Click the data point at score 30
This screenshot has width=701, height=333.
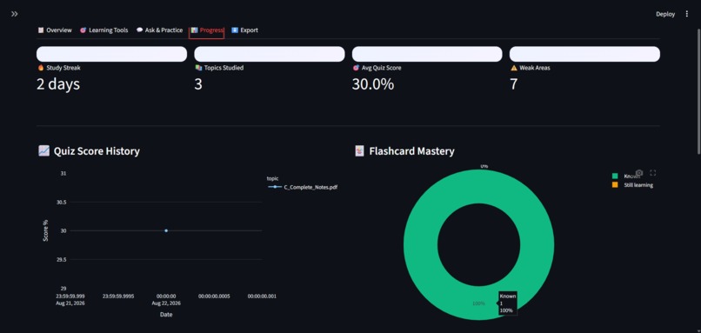(x=166, y=230)
